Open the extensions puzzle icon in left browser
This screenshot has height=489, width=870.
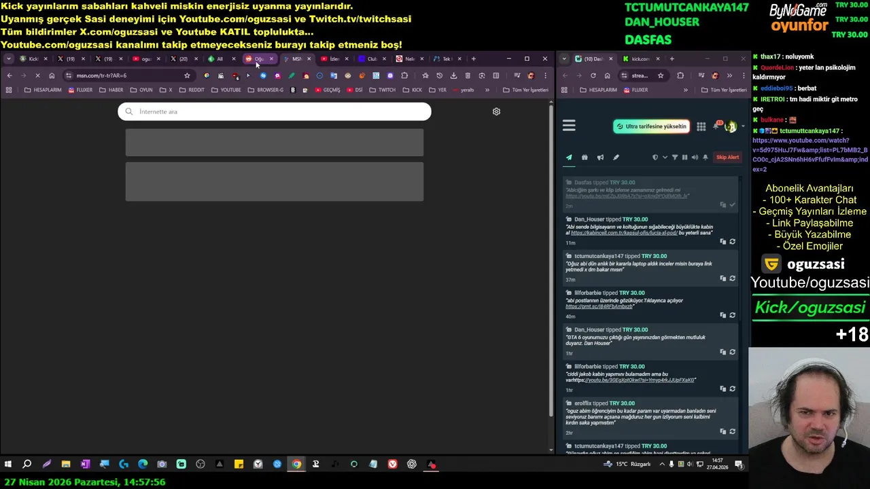404,75
